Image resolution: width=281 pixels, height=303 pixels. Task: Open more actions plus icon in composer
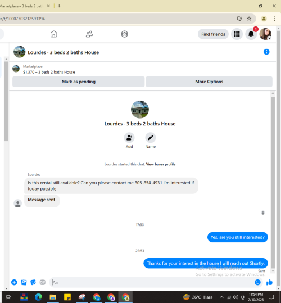coord(14,282)
